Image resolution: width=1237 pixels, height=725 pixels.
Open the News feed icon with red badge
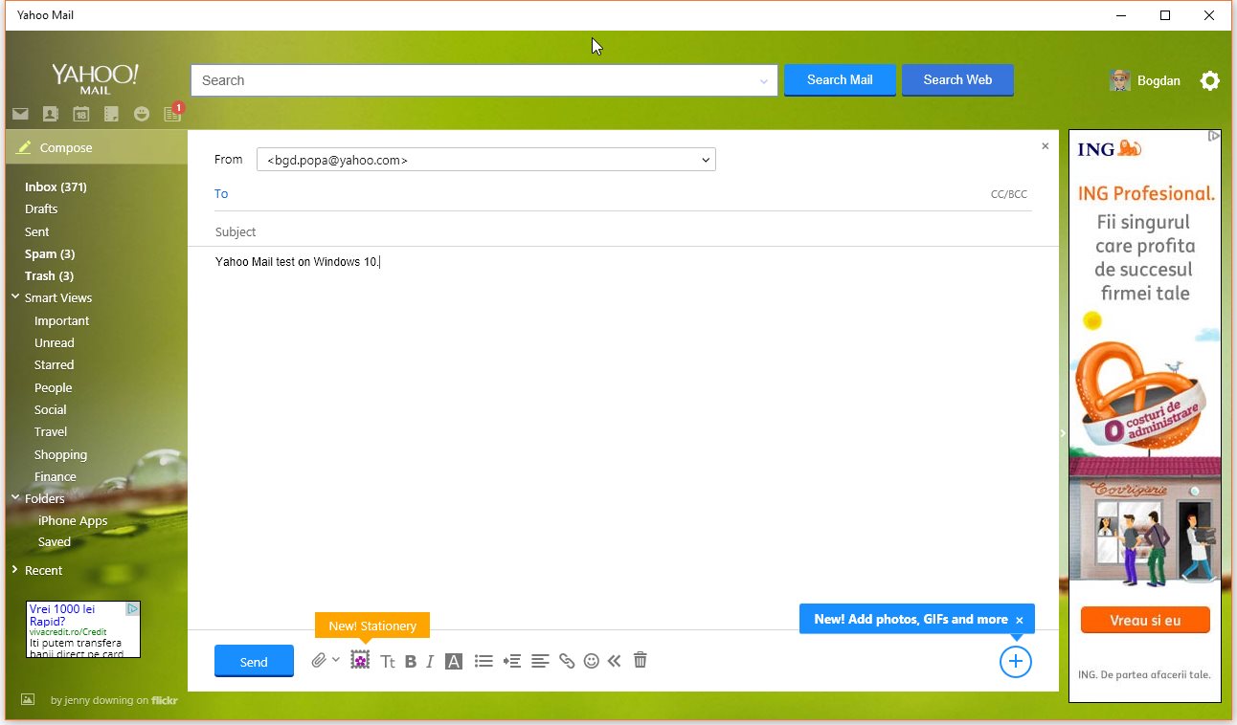172,113
